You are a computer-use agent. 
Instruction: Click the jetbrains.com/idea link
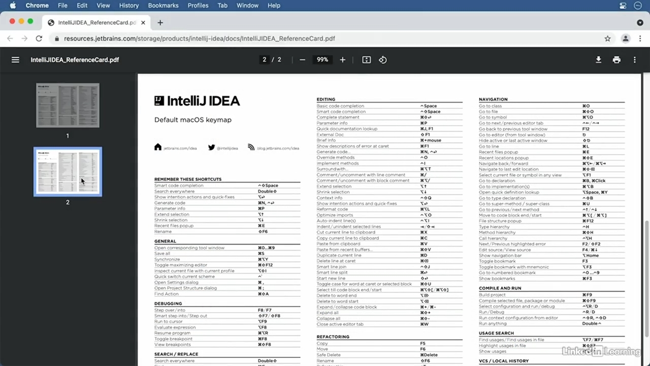175,148
